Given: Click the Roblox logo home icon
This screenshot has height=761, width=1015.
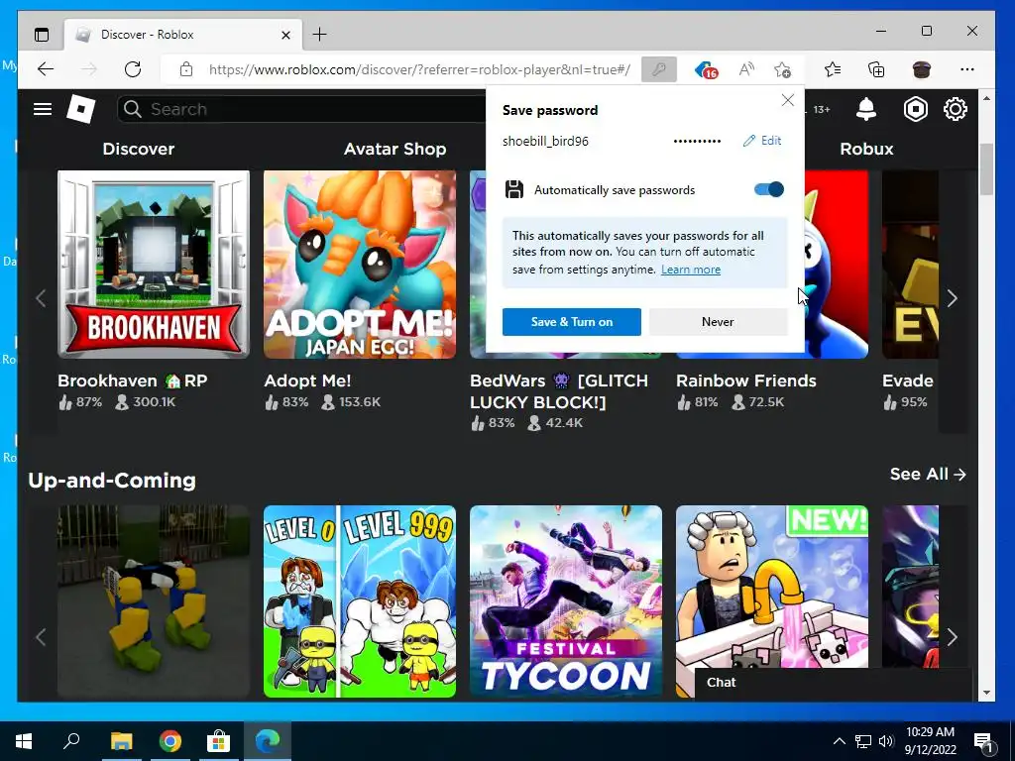Looking at the screenshot, I should 81,109.
